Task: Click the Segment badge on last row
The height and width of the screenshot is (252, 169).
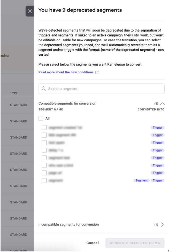Action: [x=142, y=180]
